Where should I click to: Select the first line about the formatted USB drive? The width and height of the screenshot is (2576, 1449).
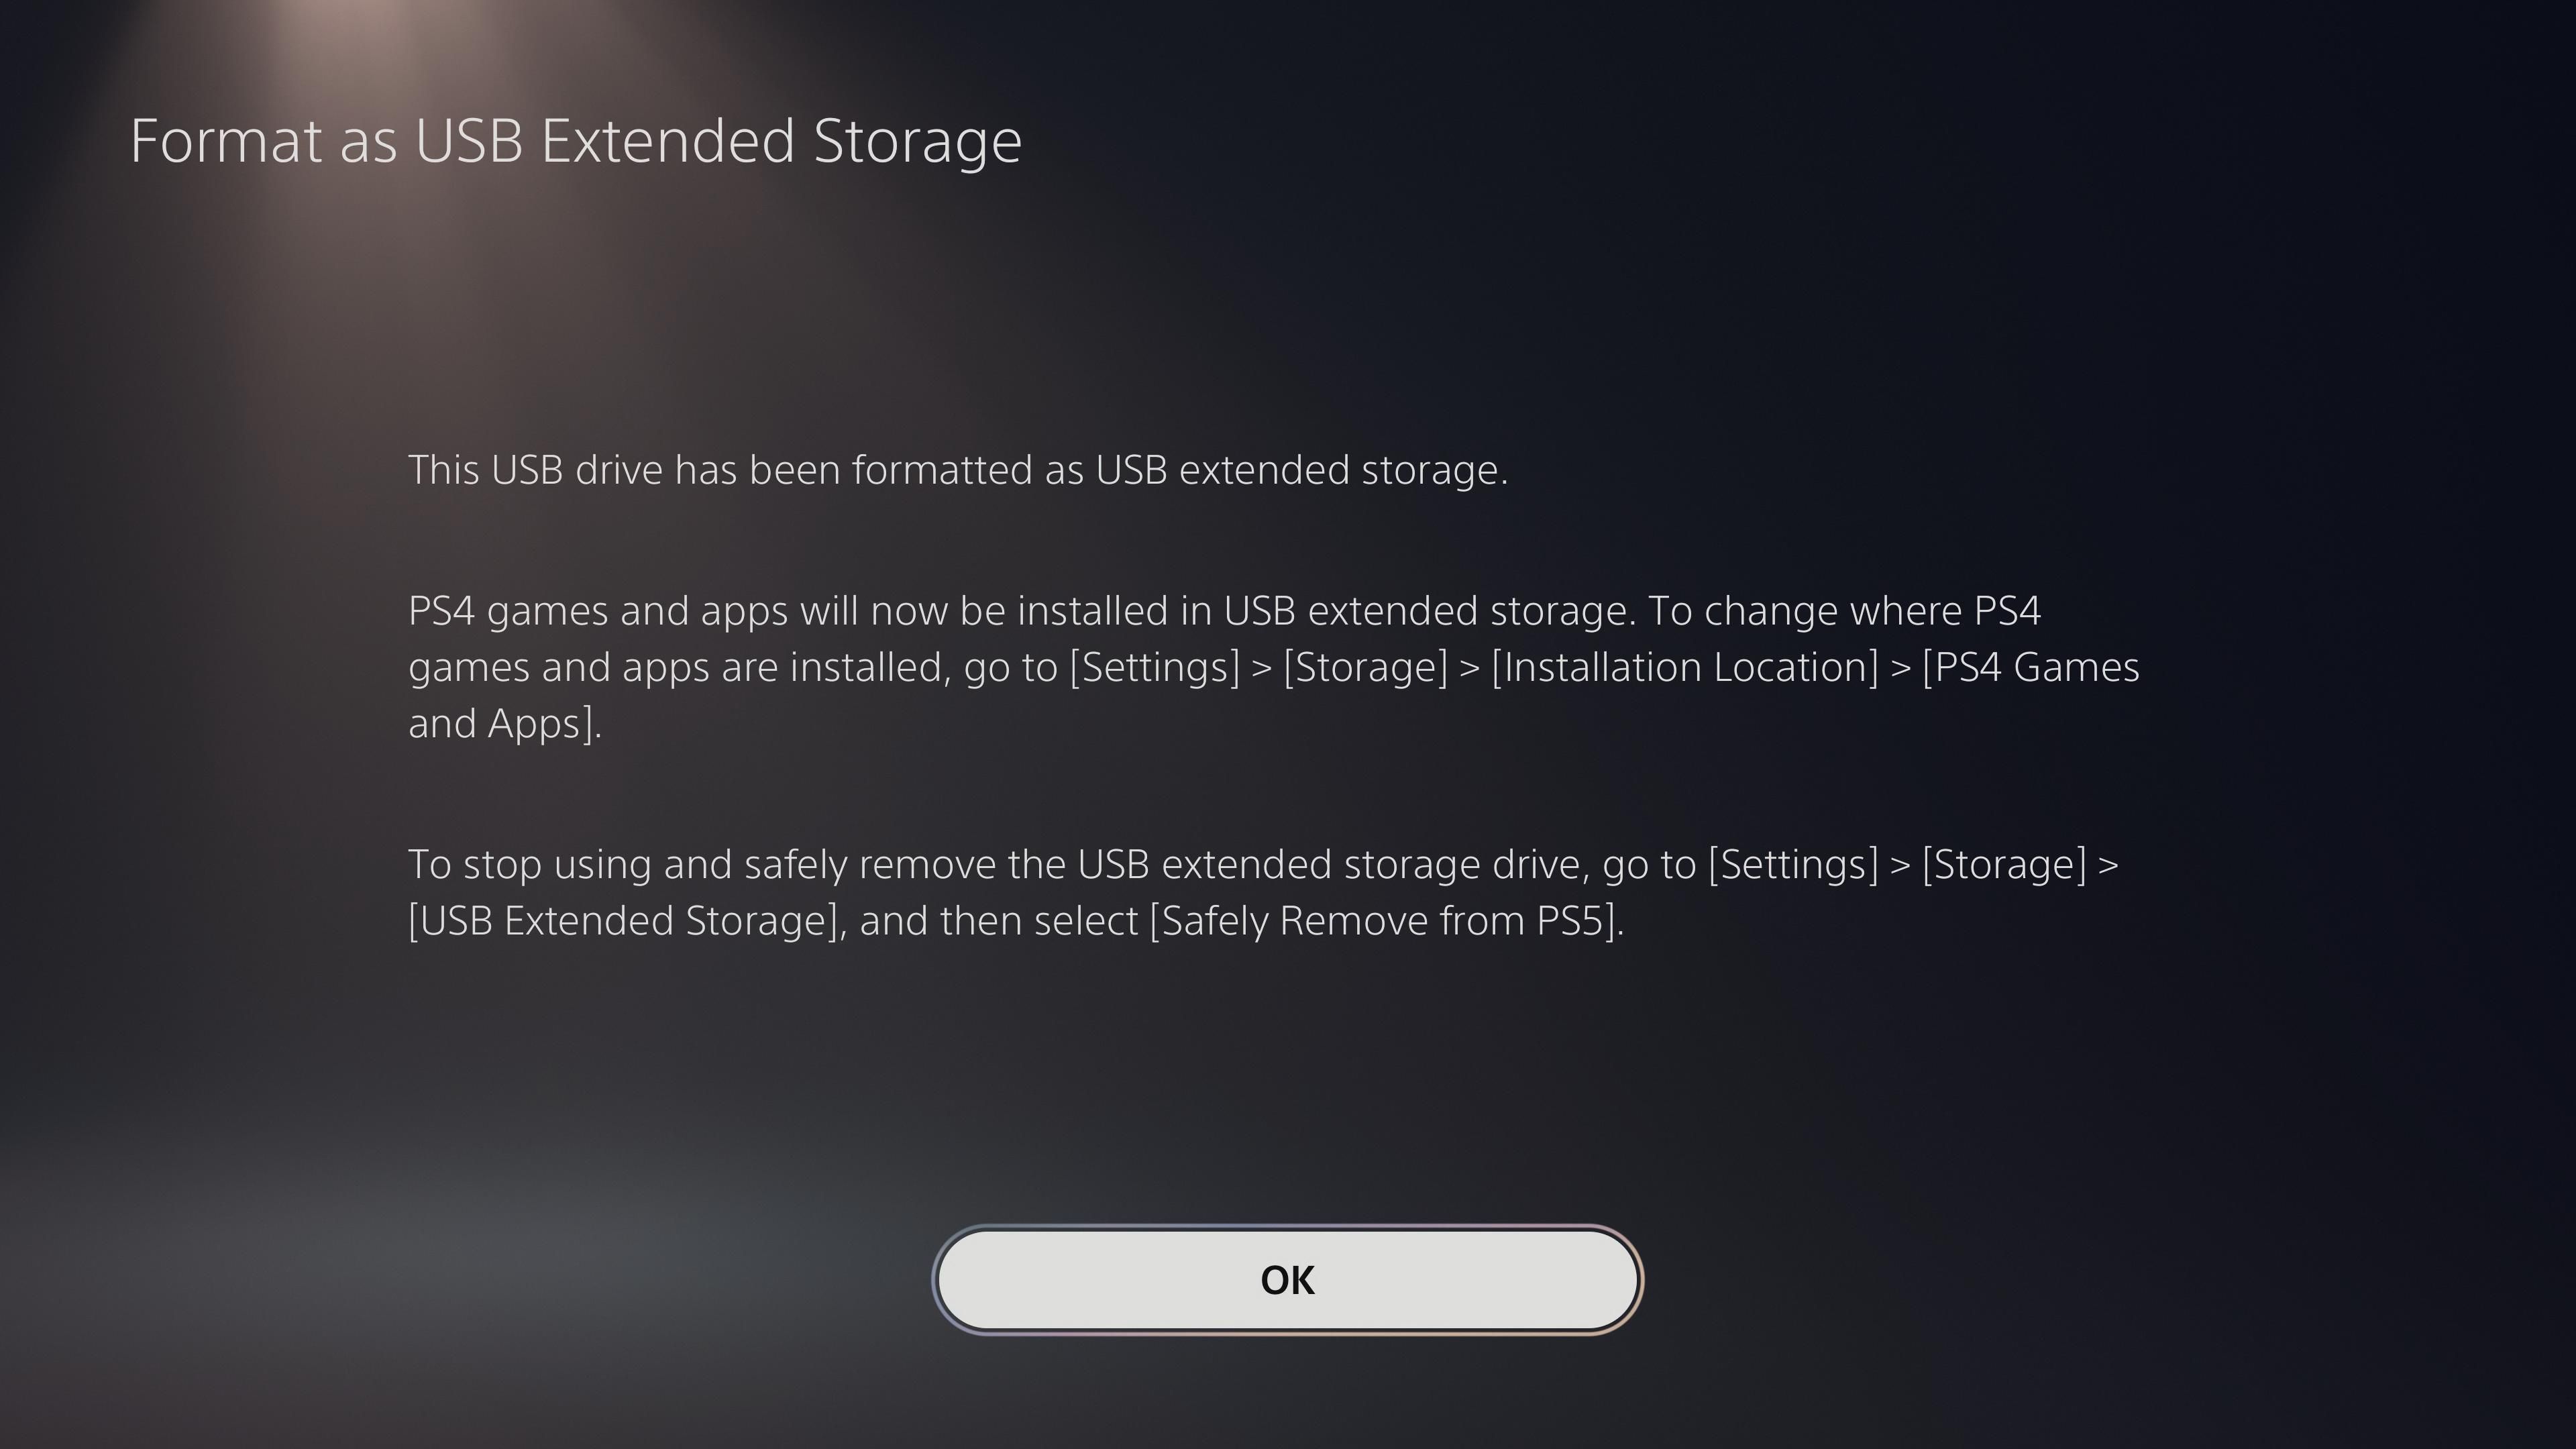958,470
